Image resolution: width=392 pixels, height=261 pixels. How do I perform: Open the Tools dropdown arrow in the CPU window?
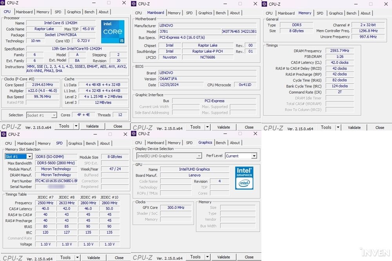[x=76, y=126]
